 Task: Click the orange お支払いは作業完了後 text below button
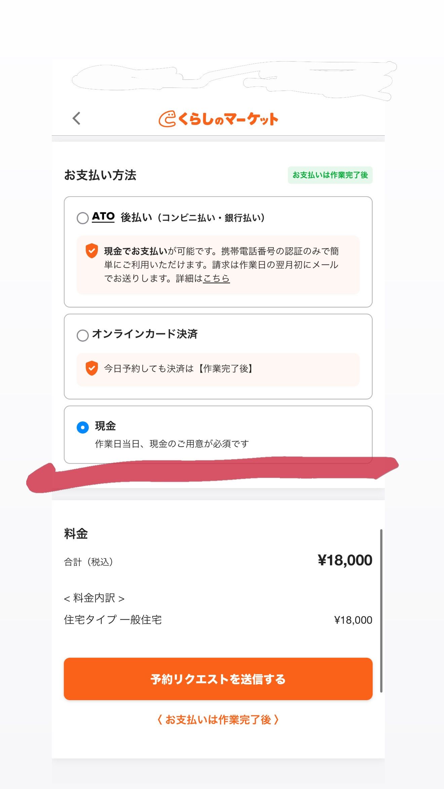(x=218, y=720)
